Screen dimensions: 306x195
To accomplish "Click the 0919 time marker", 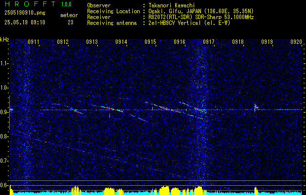I will tap(267, 42).
